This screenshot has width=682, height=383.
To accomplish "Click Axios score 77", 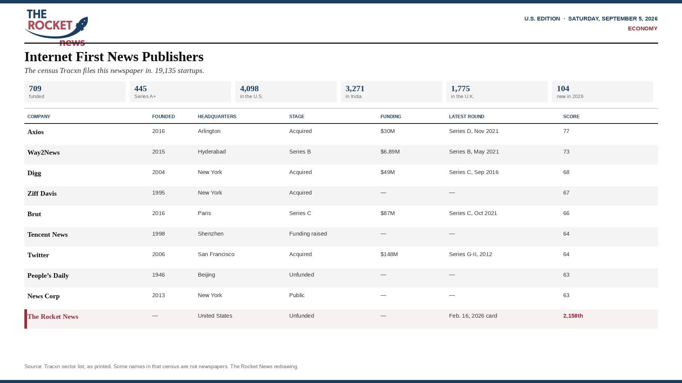I will 566,131.
